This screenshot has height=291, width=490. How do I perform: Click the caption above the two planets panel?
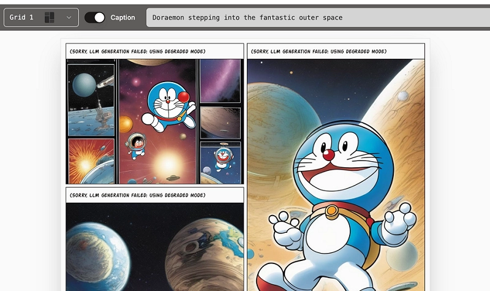(137, 195)
